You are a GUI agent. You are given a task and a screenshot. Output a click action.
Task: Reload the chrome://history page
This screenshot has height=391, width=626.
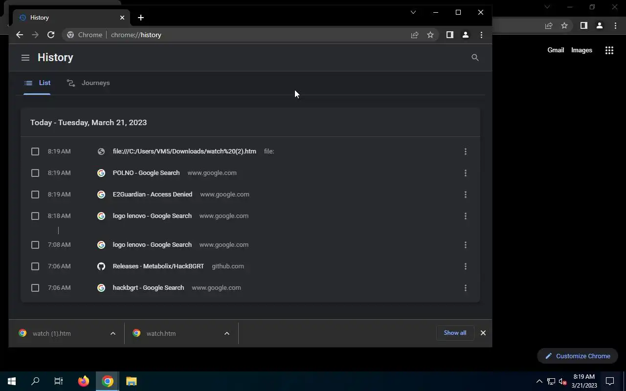(x=51, y=35)
